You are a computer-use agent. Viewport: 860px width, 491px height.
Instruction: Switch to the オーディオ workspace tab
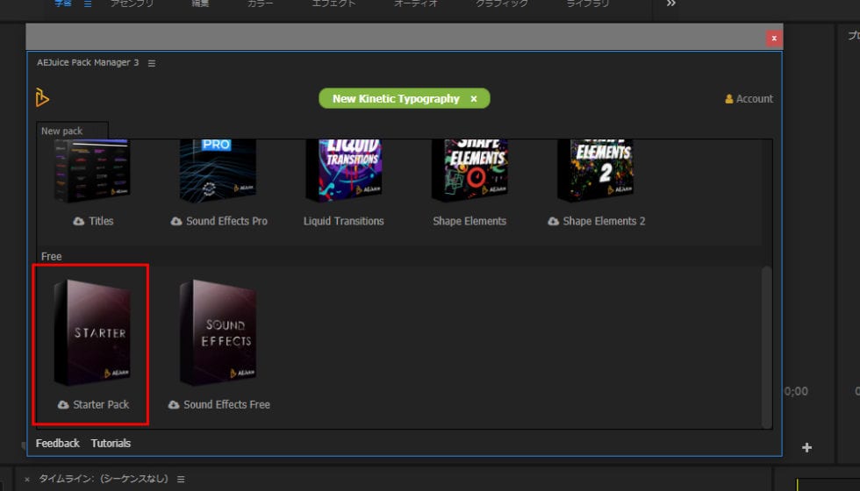click(416, 4)
